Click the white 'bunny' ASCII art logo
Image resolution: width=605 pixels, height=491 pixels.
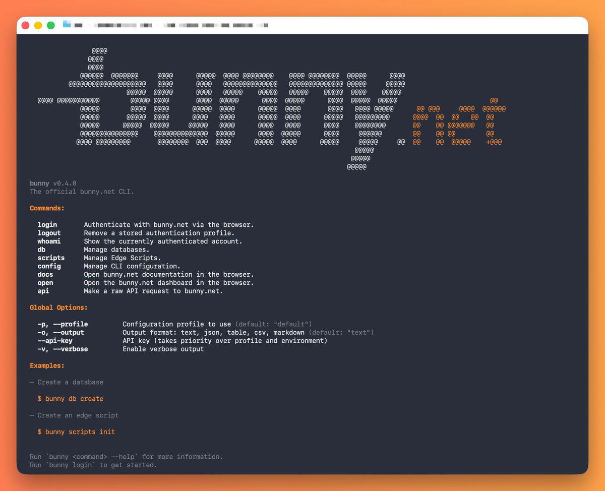(x=222, y=109)
